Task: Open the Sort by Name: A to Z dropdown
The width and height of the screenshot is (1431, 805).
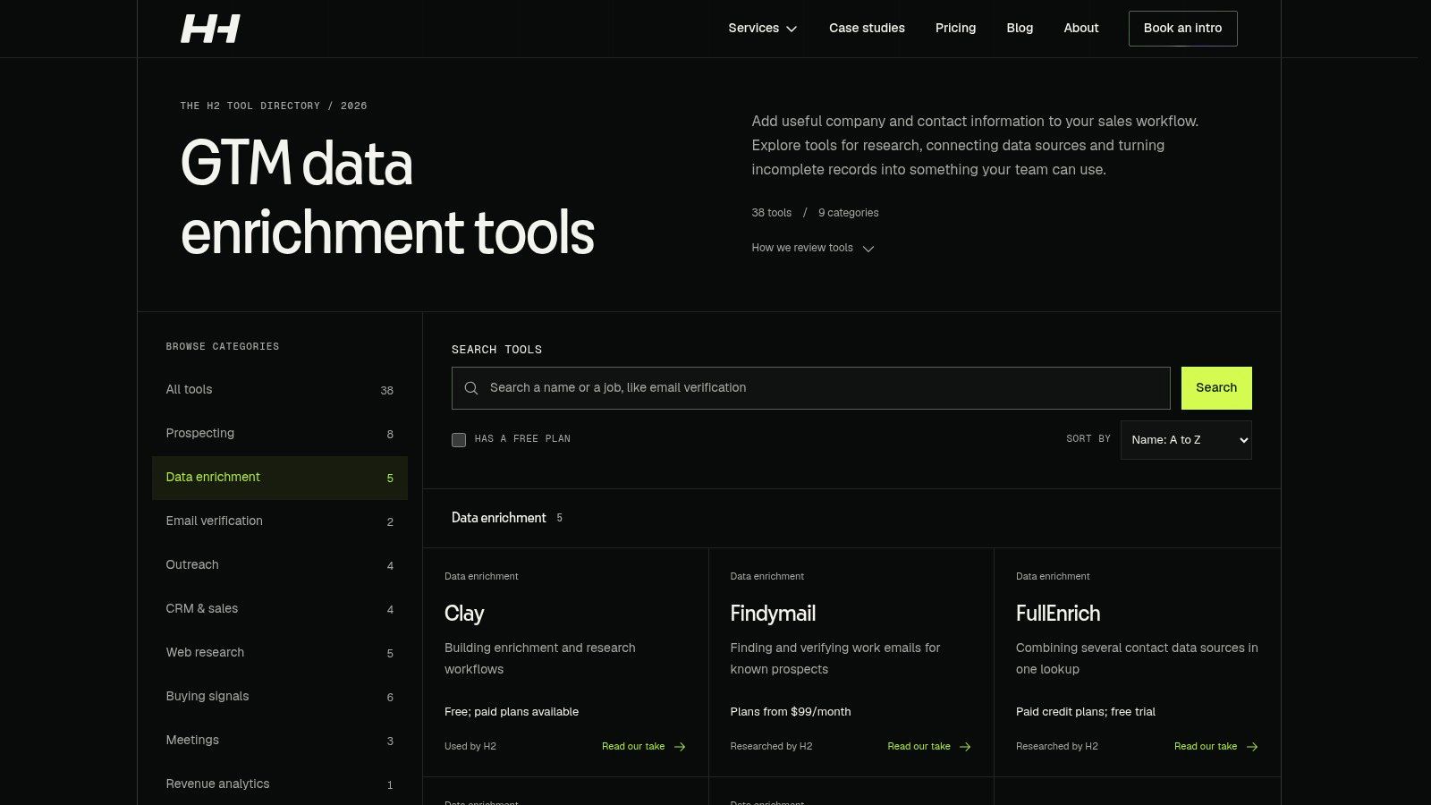Action: point(1186,440)
